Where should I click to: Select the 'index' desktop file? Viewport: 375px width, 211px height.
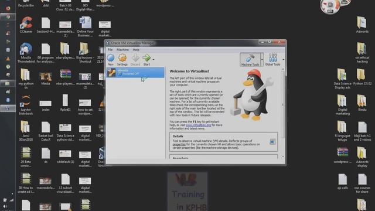46,105
